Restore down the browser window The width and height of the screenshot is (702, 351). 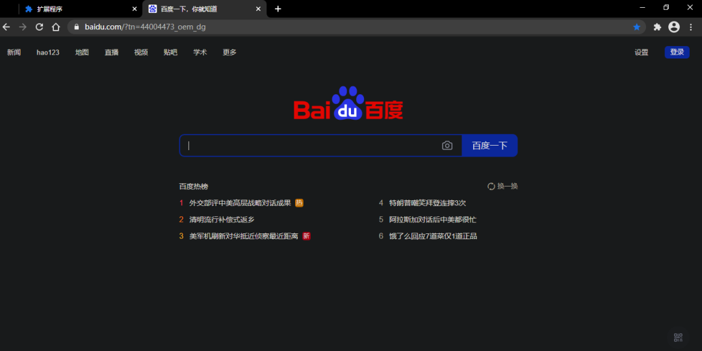click(666, 7)
